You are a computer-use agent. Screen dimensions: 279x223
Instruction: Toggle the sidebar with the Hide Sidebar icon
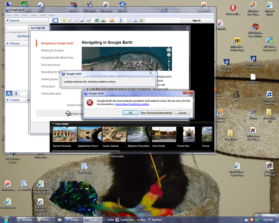(55, 20)
